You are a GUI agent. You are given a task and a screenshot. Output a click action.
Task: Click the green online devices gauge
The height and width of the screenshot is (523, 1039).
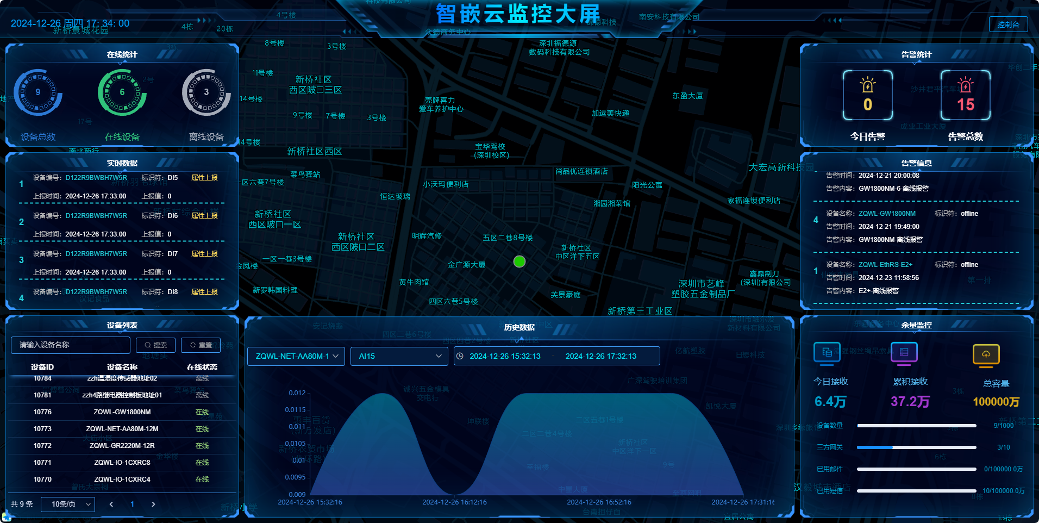coord(122,92)
